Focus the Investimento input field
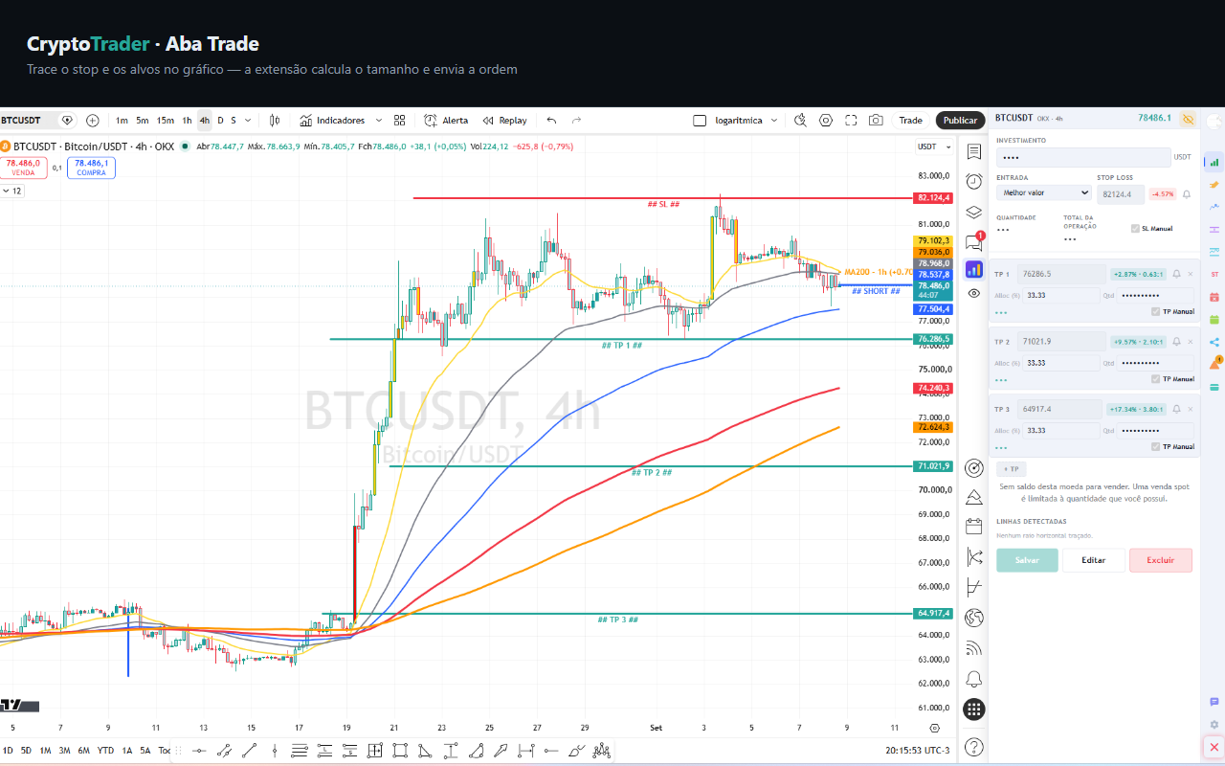1225x766 pixels. tap(1083, 157)
